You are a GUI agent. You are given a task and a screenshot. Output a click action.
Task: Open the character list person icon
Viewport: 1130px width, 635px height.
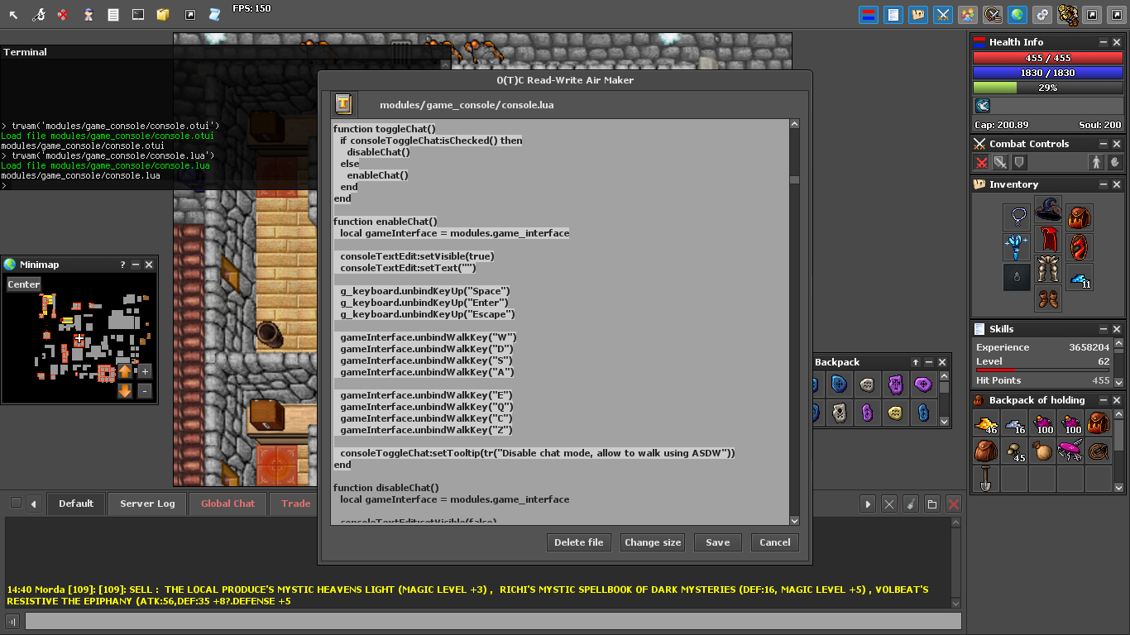point(88,15)
